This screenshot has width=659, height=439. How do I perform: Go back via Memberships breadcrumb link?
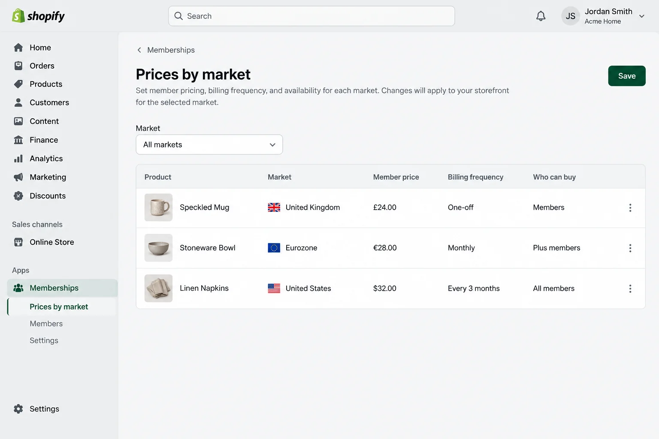tap(171, 50)
